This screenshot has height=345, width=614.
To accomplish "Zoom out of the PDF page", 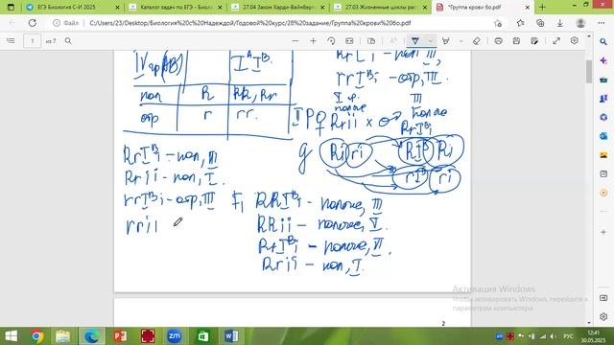I will click(295, 40).
